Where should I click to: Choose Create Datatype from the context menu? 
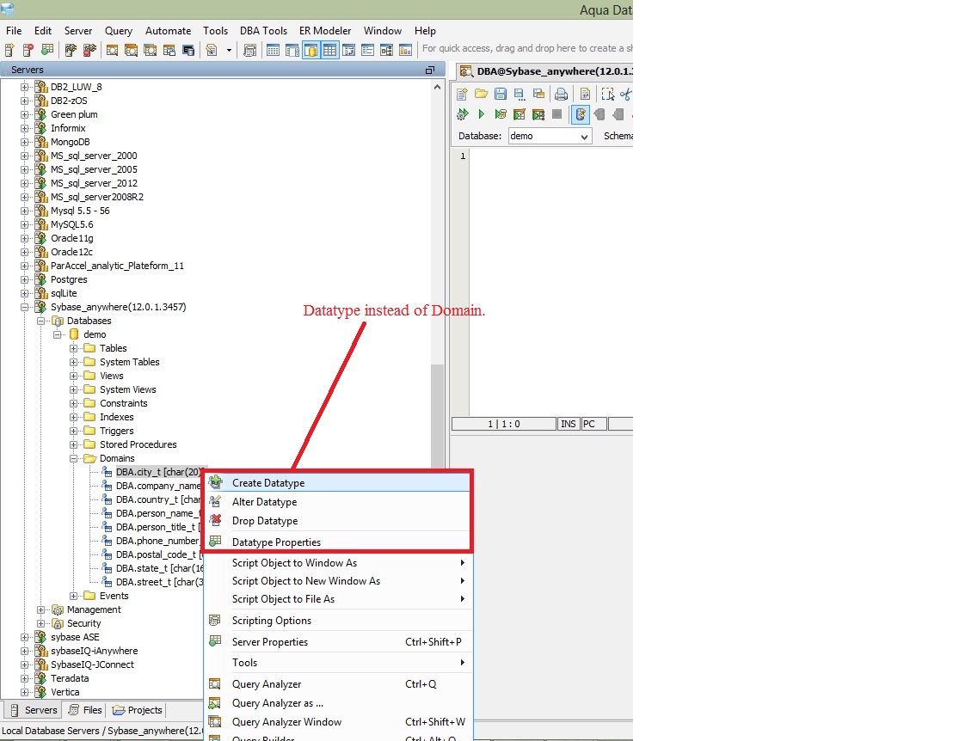click(x=338, y=483)
